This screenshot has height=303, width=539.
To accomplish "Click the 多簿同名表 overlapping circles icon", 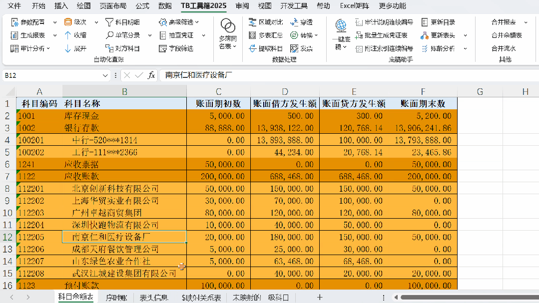I will (228, 26).
